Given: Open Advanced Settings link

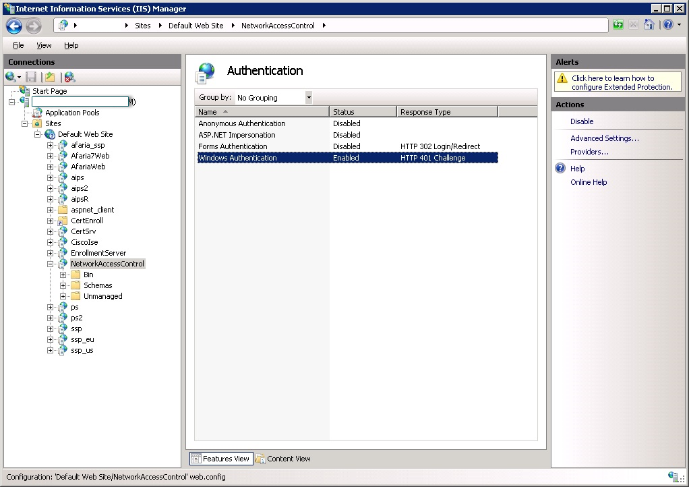Looking at the screenshot, I should pyautogui.click(x=605, y=138).
